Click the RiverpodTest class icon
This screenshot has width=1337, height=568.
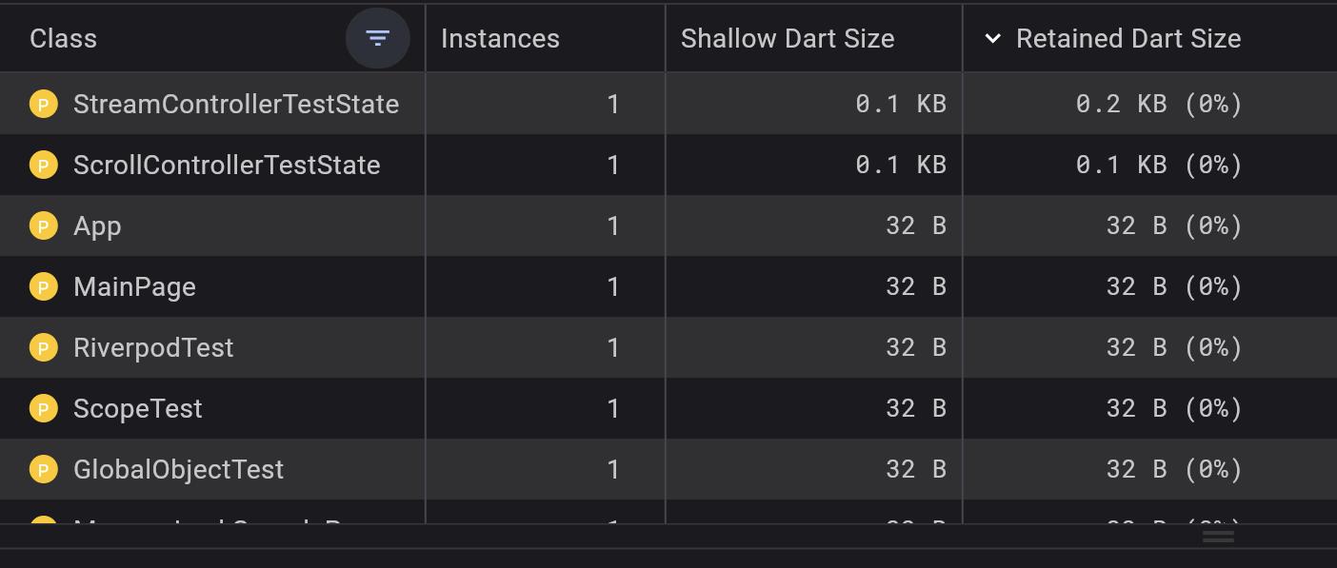43,347
